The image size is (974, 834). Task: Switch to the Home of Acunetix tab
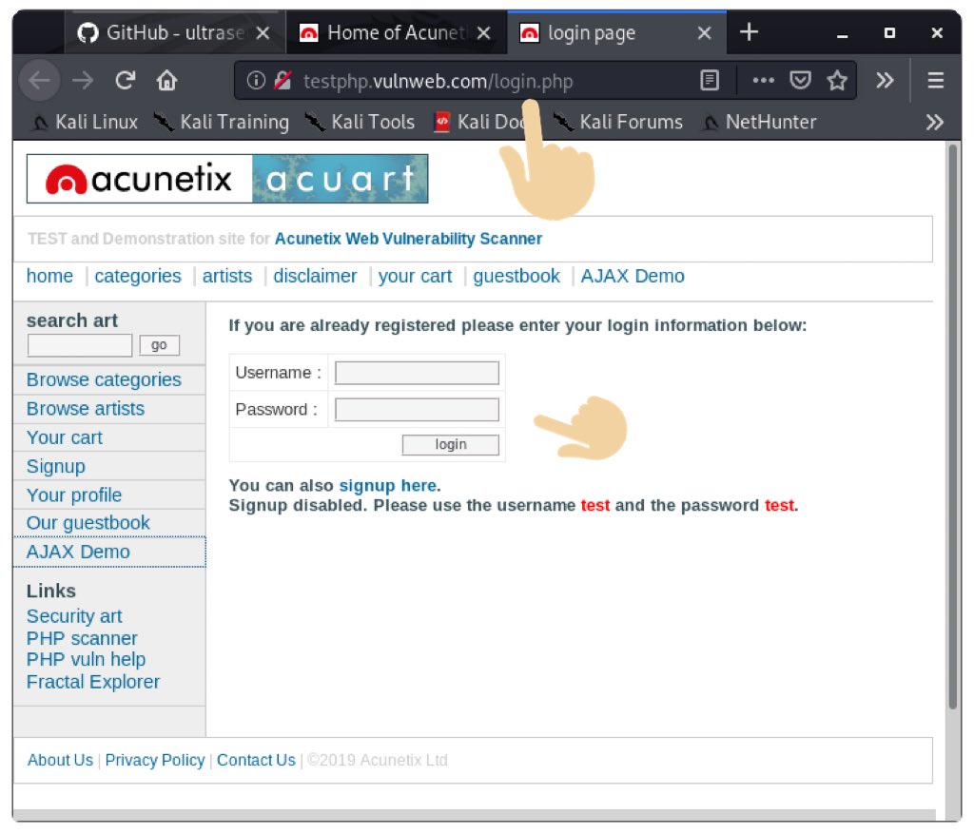coord(396,32)
